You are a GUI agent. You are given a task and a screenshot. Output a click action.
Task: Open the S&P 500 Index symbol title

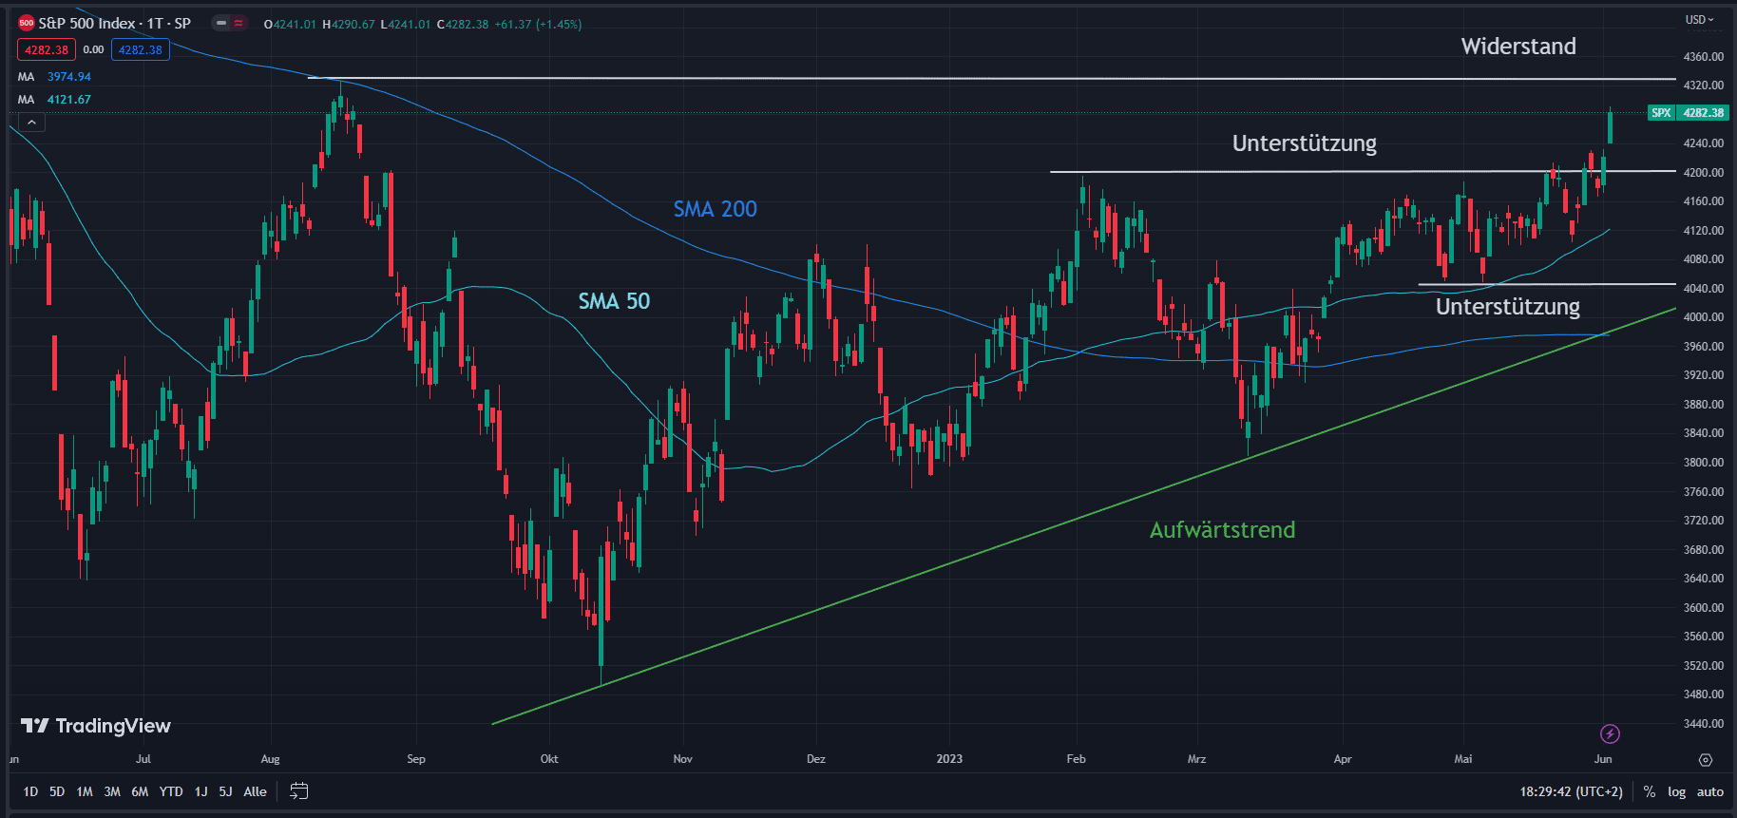click(x=114, y=23)
